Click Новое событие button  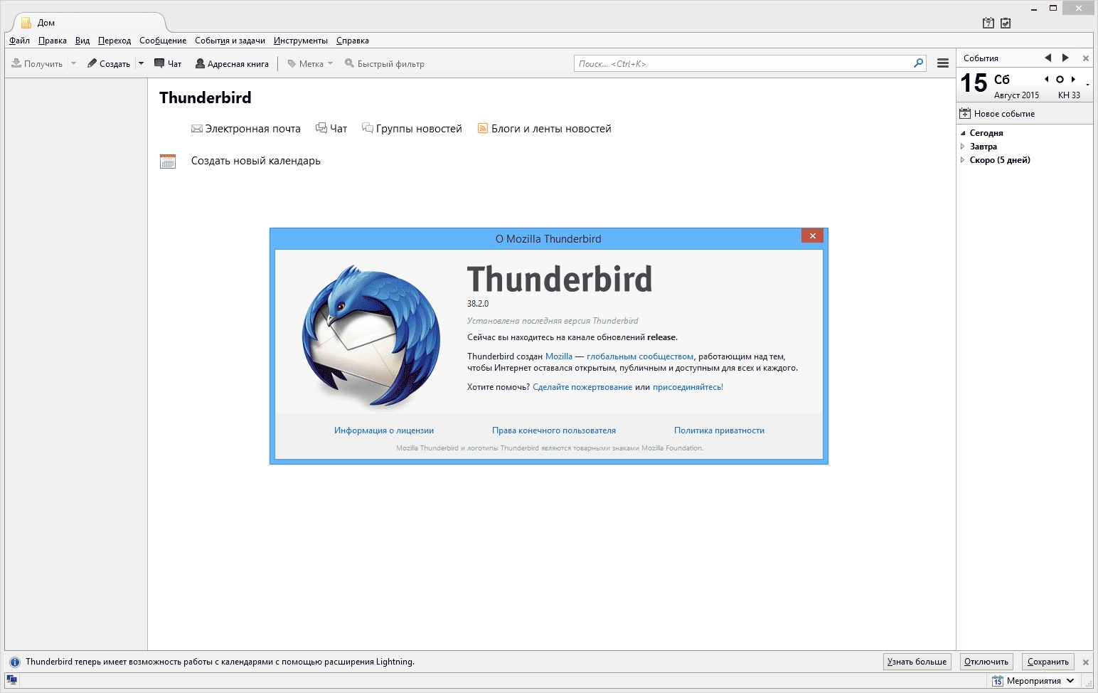[997, 113]
